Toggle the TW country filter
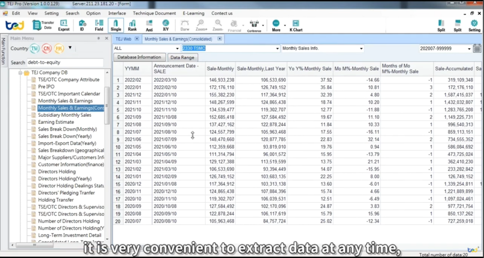This screenshot has height=258, width=484. pos(35,49)
